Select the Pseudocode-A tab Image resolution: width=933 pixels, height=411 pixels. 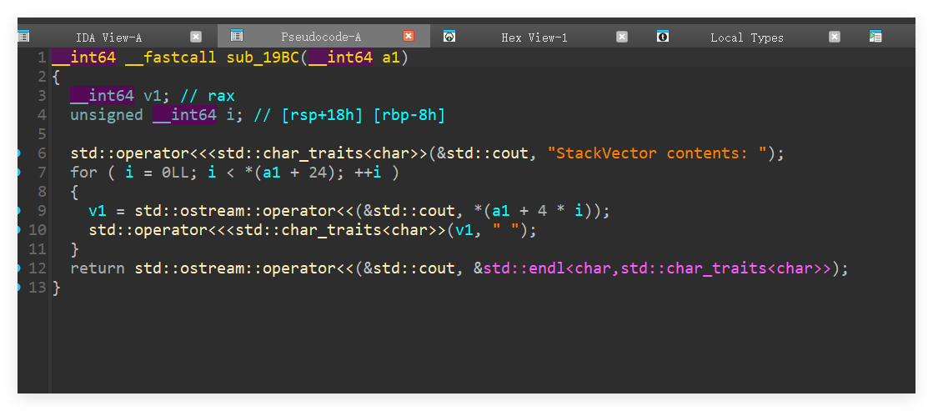(321, 37)
